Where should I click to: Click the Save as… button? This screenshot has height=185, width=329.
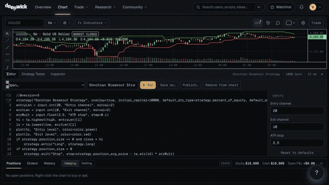(168, 85)
